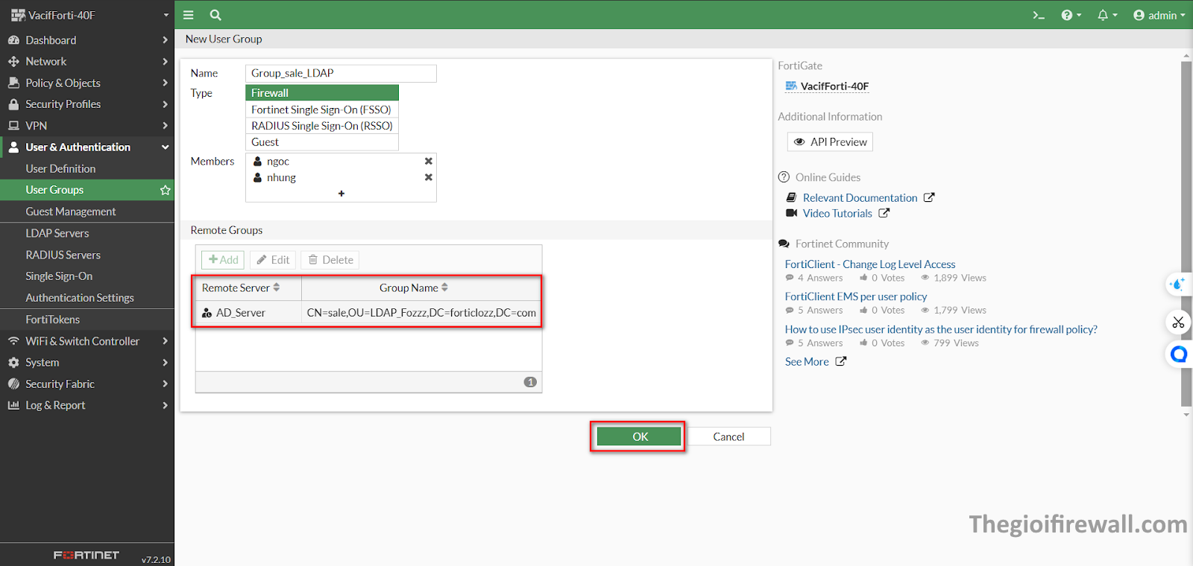Toggle the hamburger menu icon
Image resolution: width=1193 pixels, height=566 pixels.
[x=189, y=15]
